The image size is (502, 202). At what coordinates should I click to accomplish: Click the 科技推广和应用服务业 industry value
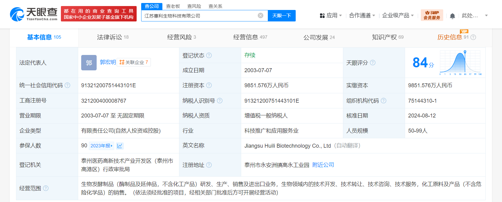(x=271, y=131)
